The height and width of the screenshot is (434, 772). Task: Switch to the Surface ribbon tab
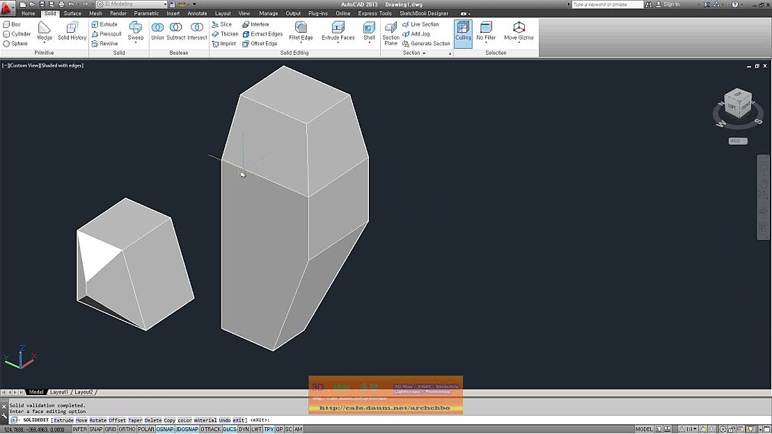point(72,13)
